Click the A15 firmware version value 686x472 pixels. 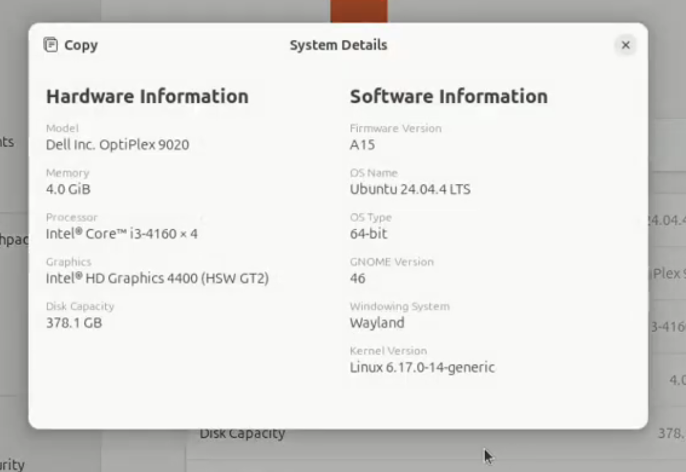pos(362,144)
